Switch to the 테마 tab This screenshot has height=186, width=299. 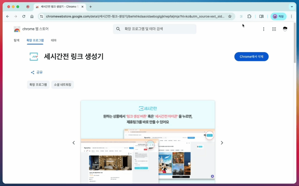click(54, 40)
